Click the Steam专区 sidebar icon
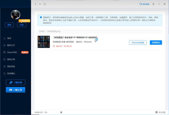This screenshot has height=115, width=169. [x=5, y=52]
